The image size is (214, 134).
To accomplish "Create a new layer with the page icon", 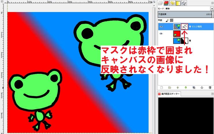I will (x=162, y=88).
